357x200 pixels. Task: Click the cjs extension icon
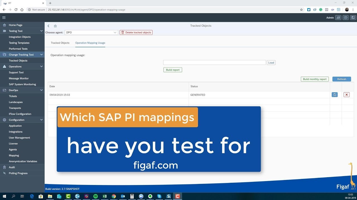[x=332, y=9]
